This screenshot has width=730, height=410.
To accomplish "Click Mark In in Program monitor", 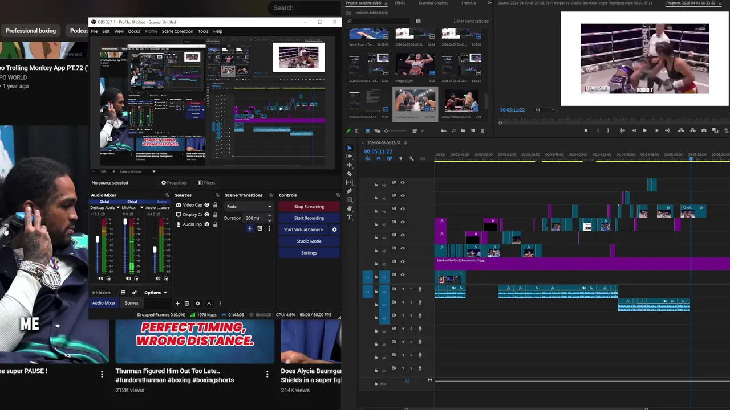I will pos(598,130).
